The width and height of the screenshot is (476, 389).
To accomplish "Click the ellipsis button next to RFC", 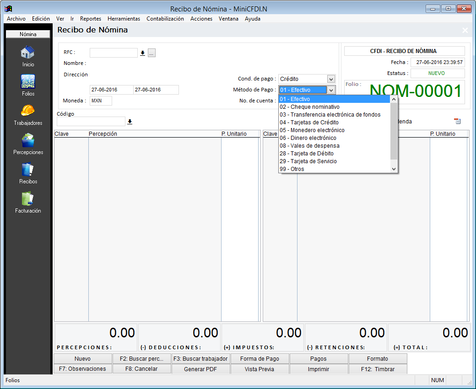I will click(152, 53).
